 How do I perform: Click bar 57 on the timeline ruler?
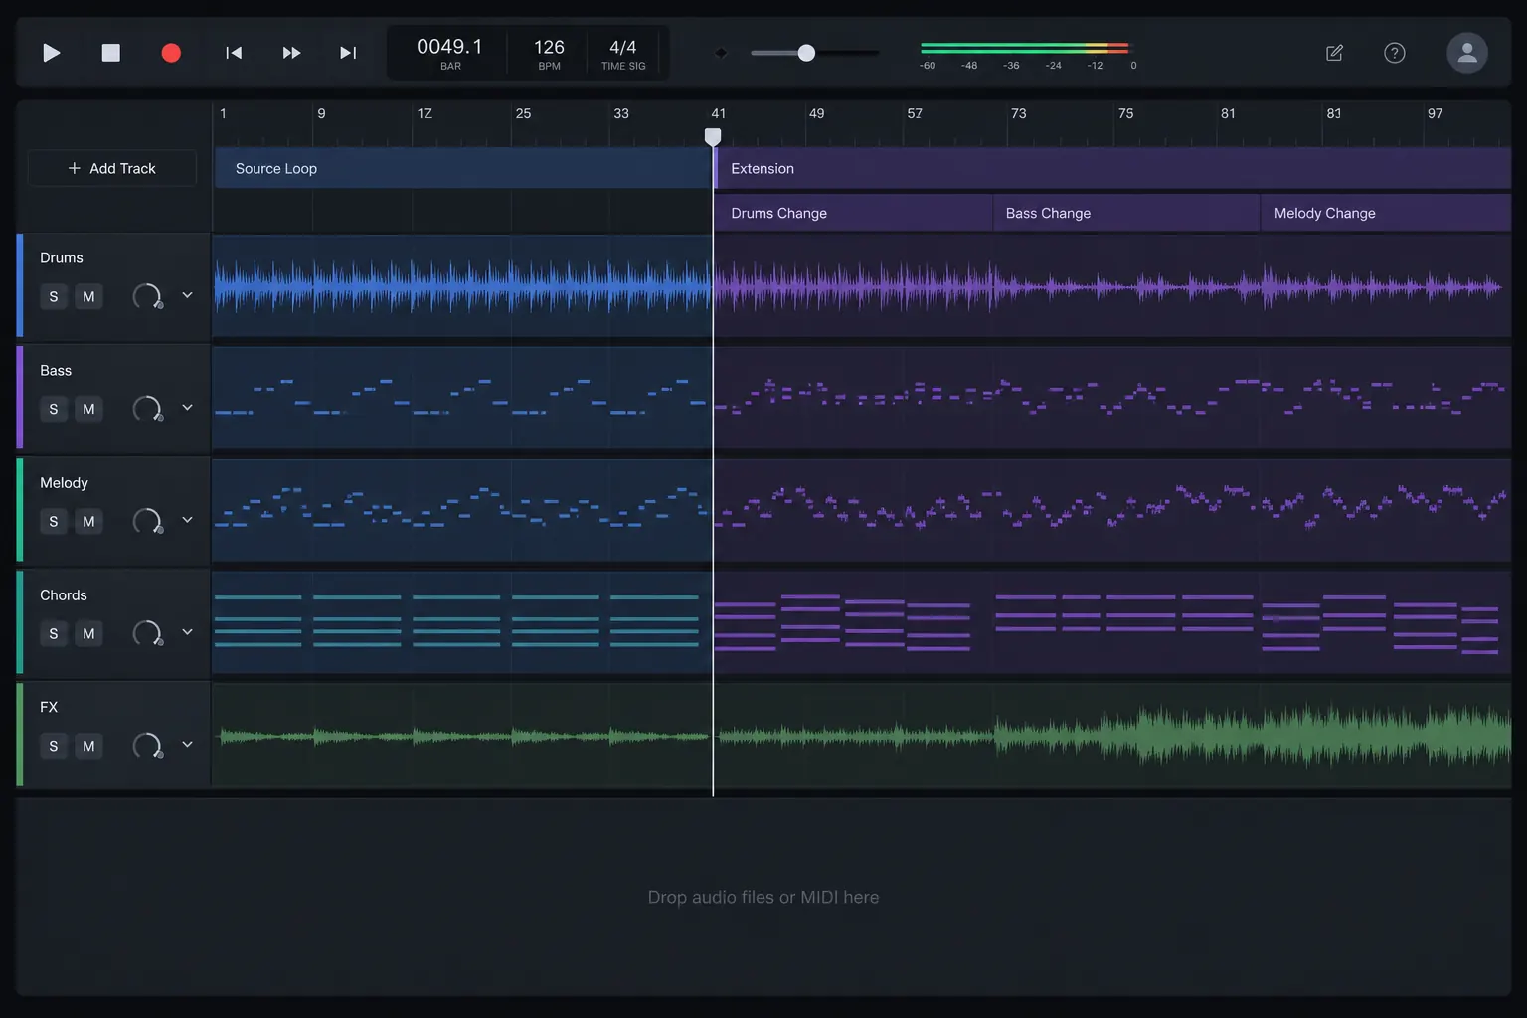point(915,113)
